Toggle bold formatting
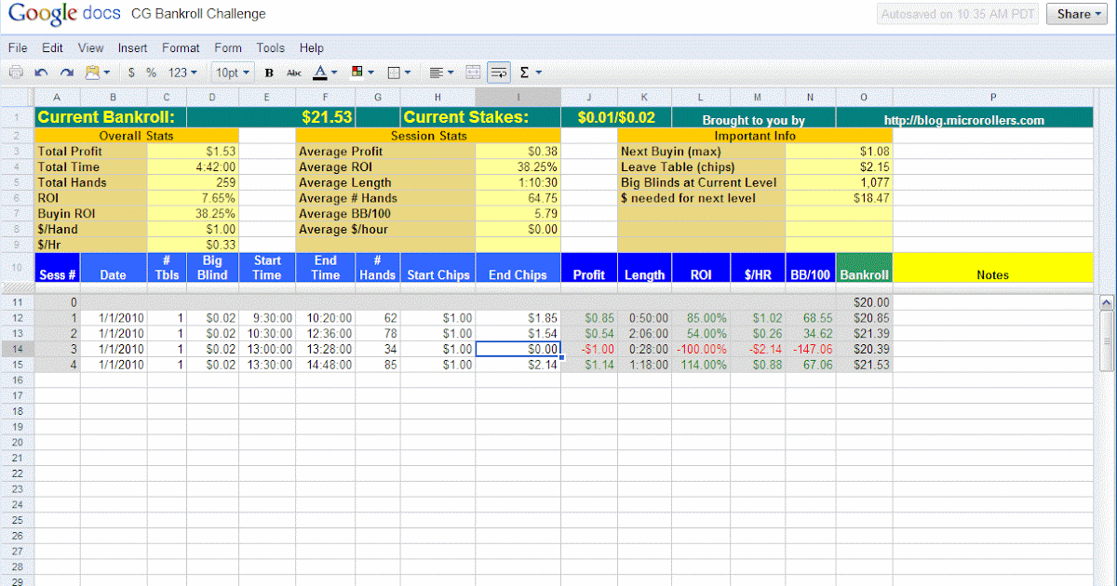This screenshot has width=1117, height=586. click(269, 72)
